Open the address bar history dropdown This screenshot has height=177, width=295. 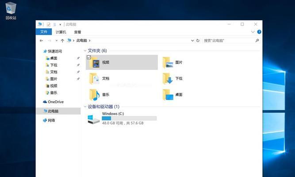point(192,40)
